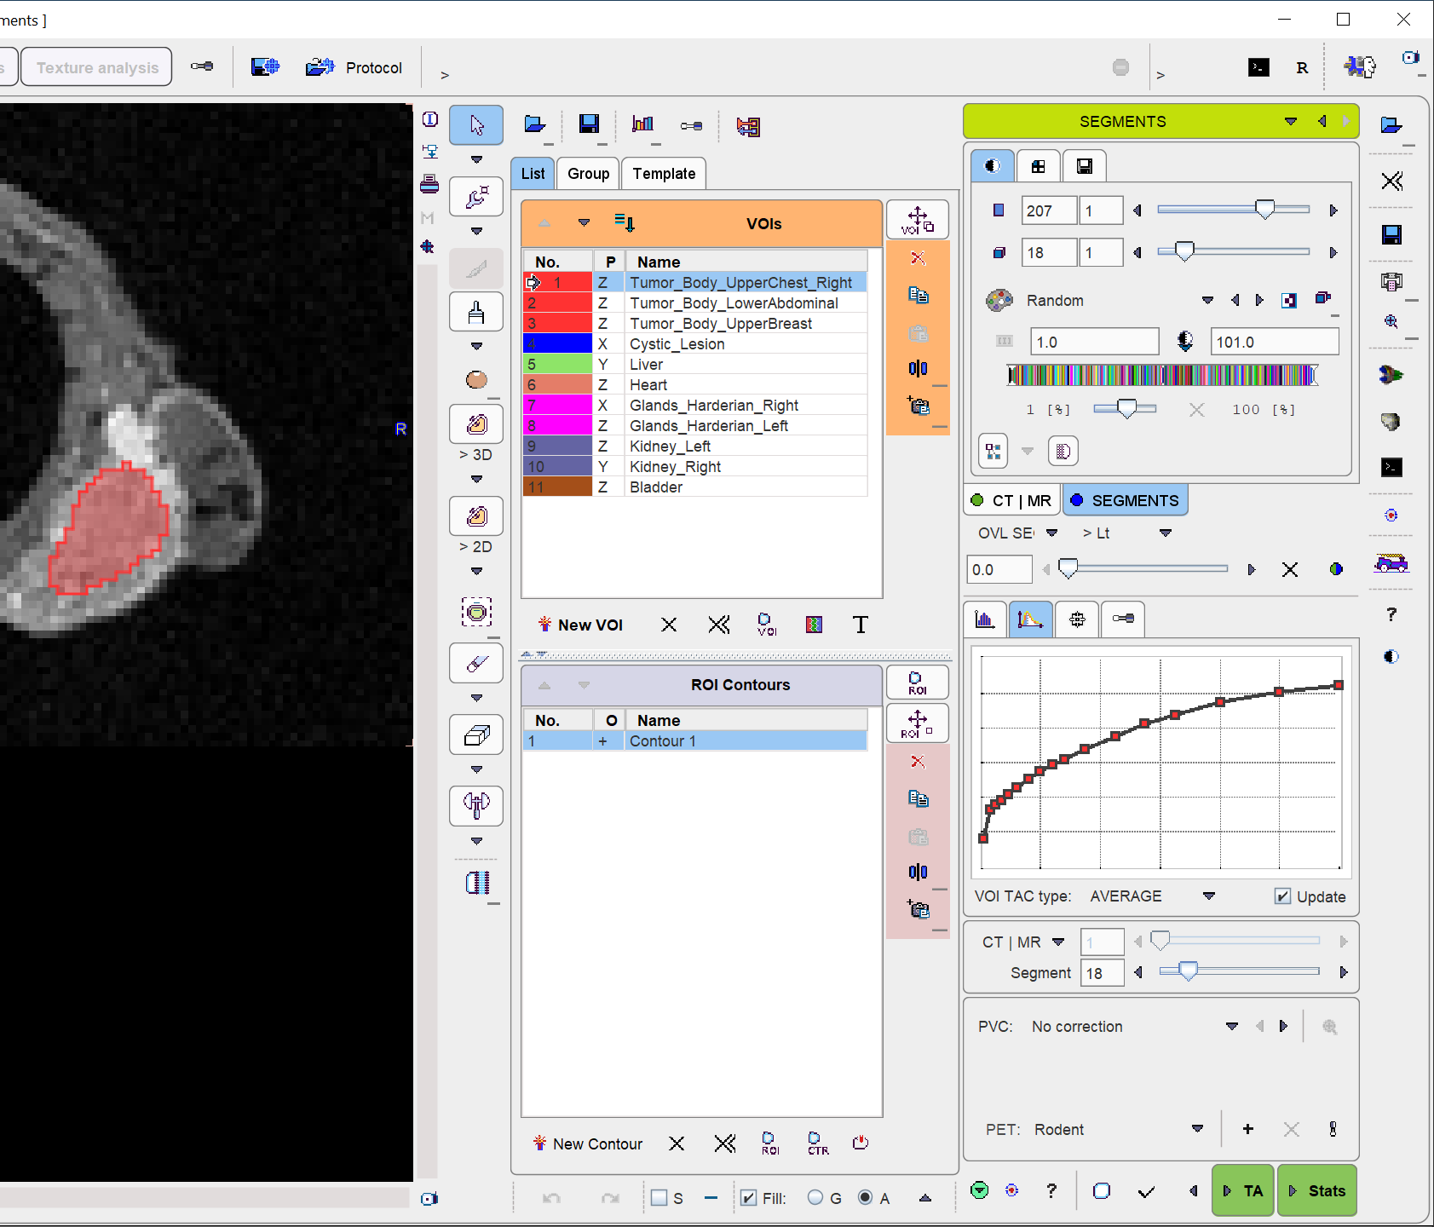Click the VOI move/transform icon
This screenshot has width=1434, height=1227.
pos(918,220)
